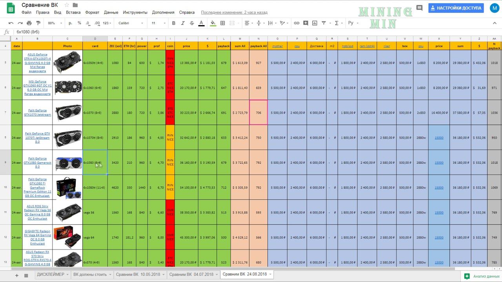
Task: Insert a link with the chain icon
Action: tap(296, 23)
